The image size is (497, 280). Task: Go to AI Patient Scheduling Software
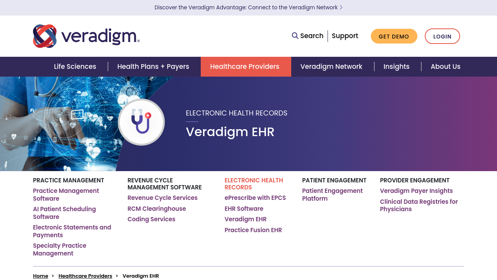(x=64, y=213)
